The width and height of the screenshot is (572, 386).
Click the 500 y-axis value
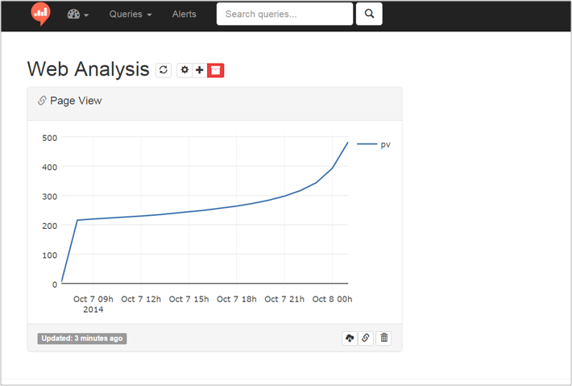pyautogui.click(x=50, y=138)
